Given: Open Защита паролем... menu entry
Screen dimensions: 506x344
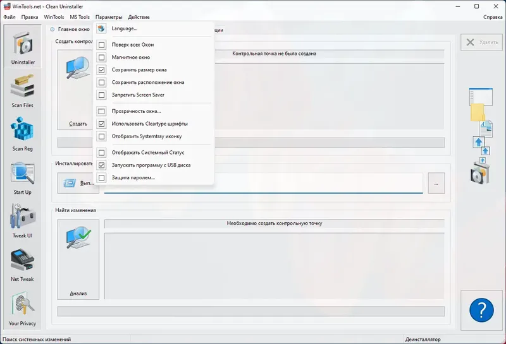Looking at the screenshot, I should click(x=154, y=178).
